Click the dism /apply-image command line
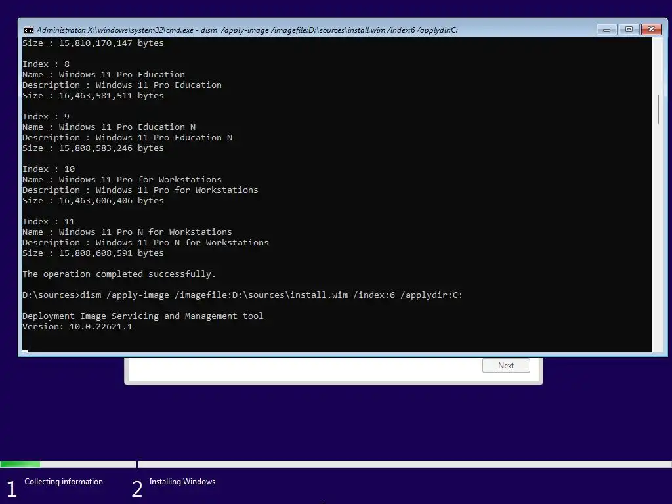 243,295
